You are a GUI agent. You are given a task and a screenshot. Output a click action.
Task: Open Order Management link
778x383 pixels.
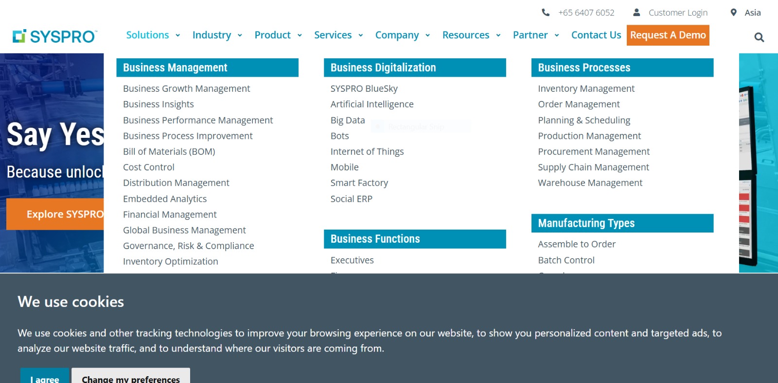pos(579,104)
